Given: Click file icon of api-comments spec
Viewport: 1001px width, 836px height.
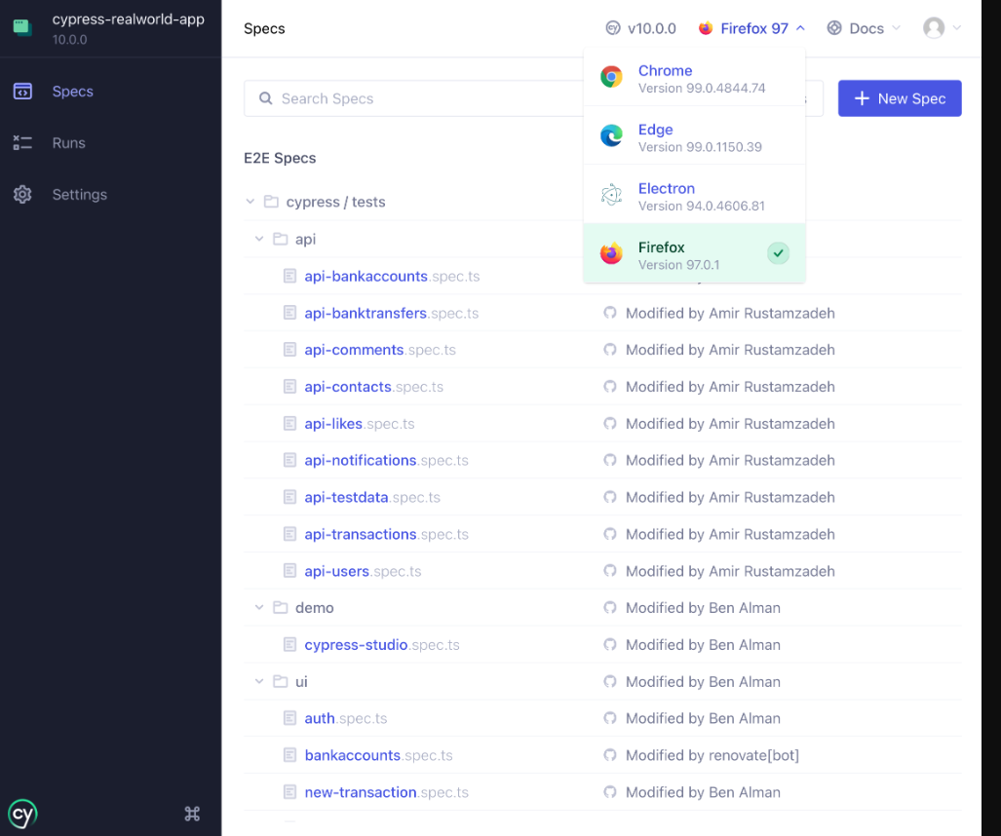Looking at the screenshot, I should (x=289, y=350).
